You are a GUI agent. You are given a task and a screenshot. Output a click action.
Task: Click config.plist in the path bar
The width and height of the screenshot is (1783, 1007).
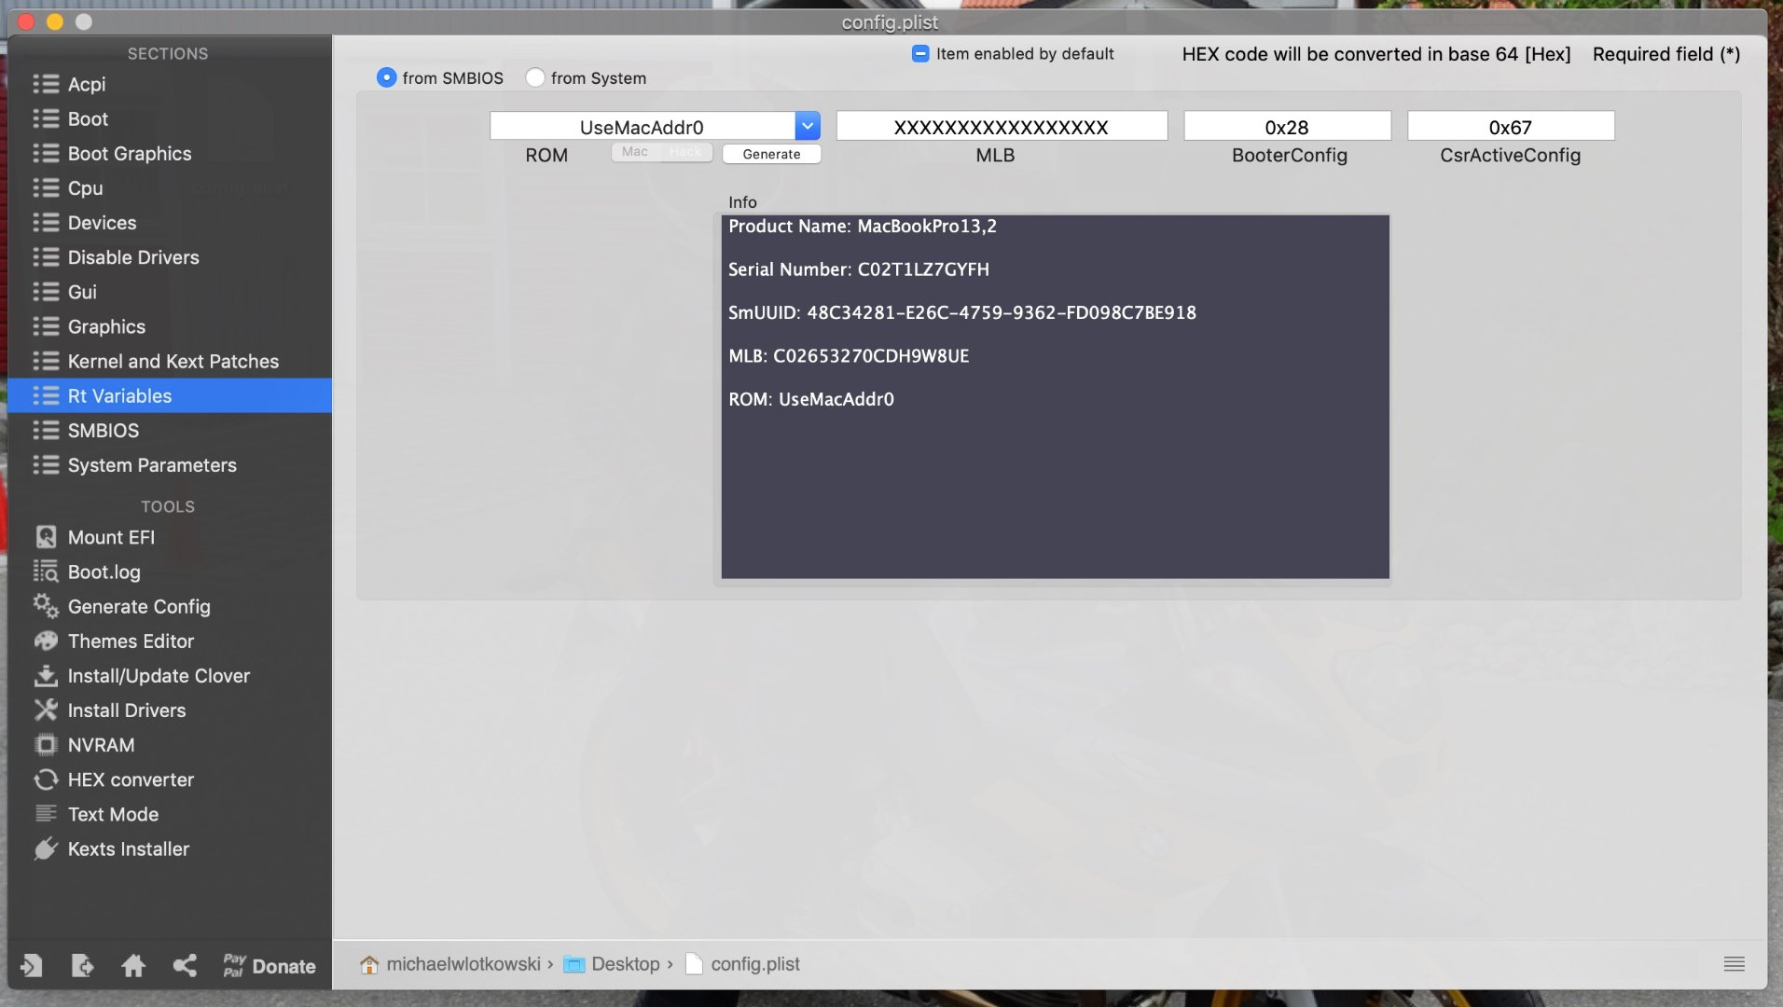[x=755, y=964]
